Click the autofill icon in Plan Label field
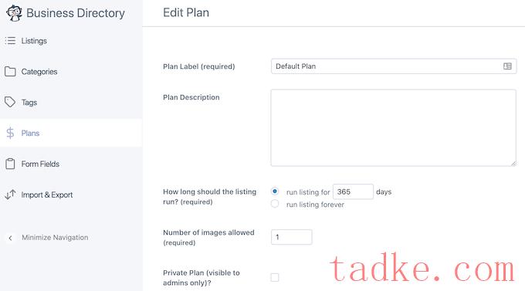The width and height of the screenshot is (525, 291). point(507,66)
